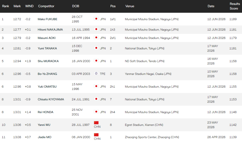Click the Egret Stadium, Xiamen venue
The image size is (242, 143).
[144, 125]
